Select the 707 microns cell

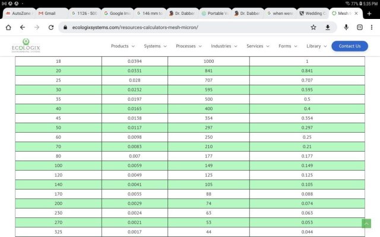208,80
